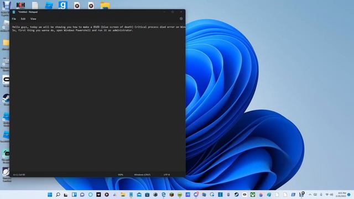
Task: Open the notification badge in the tray
Action: point(349,195)
